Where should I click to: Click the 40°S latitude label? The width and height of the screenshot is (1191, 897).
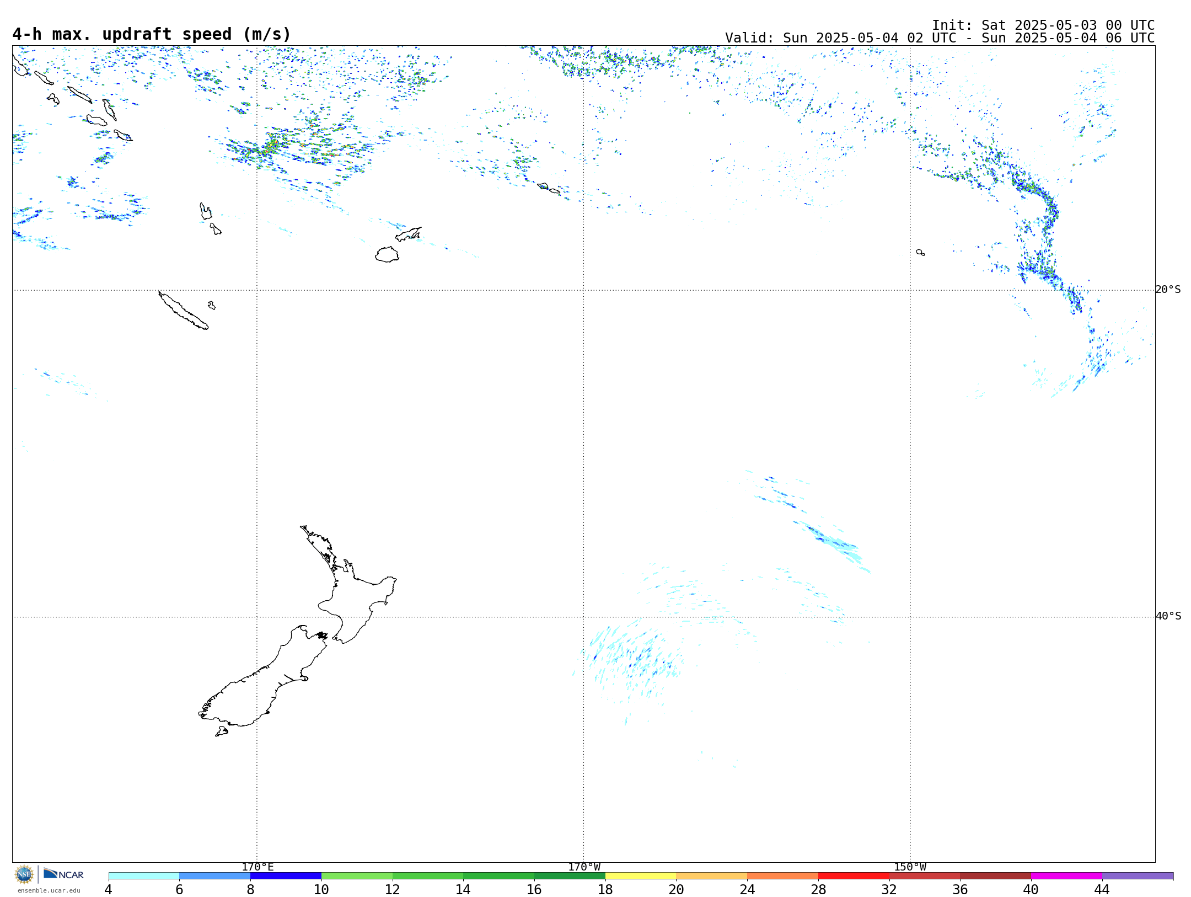(1168, 616)
